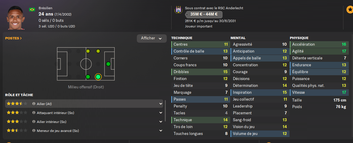The image size is (353, 143).
Task: Open info icon beside Attaquant intérieur (So)
Action: pos(34,113)
